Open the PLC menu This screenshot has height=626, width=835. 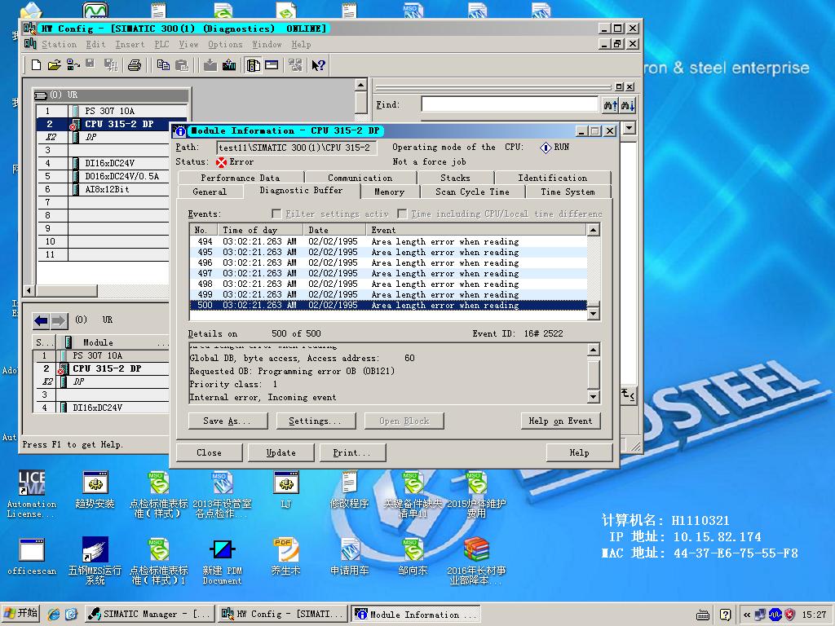(161, 44)
